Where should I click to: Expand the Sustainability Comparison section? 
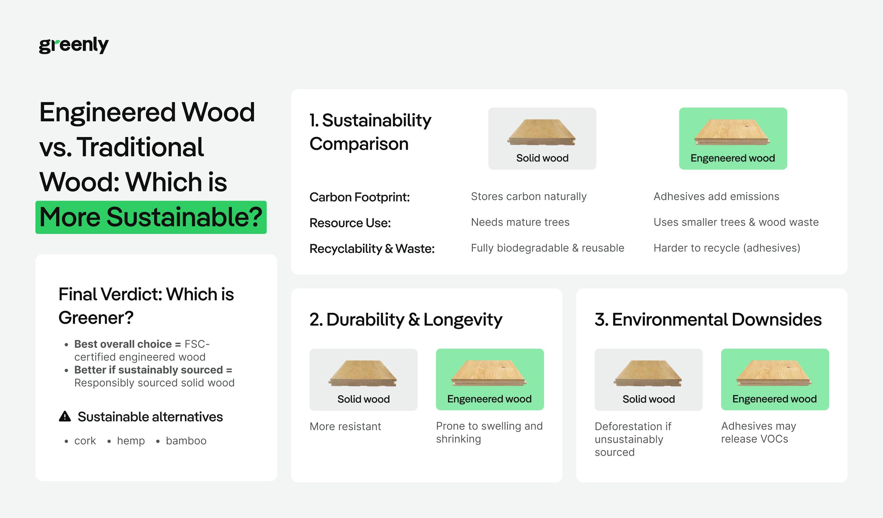pos(370,131)
